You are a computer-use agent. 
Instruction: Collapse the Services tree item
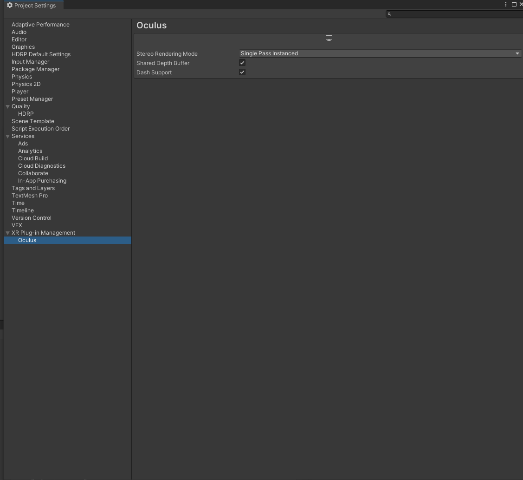pyautogui.click(x=7, y=136)
